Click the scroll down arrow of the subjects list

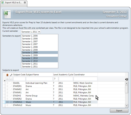pyautogui.click(x=126, y=106)
